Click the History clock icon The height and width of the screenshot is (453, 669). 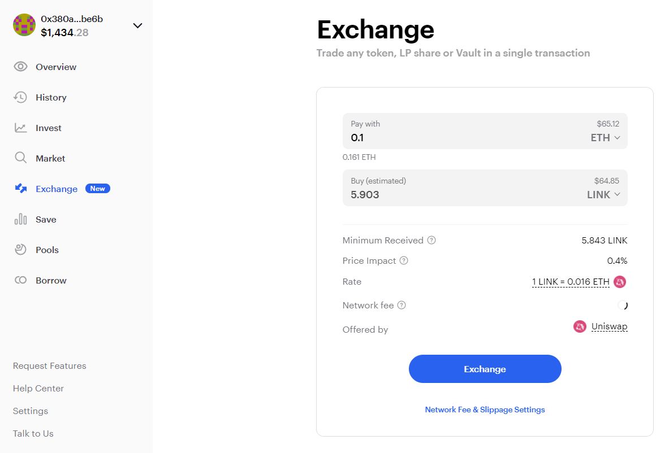pos(20,97)
